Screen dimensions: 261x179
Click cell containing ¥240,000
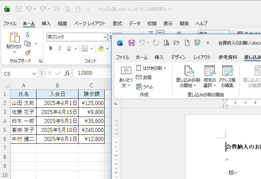(x=91, y=130)
